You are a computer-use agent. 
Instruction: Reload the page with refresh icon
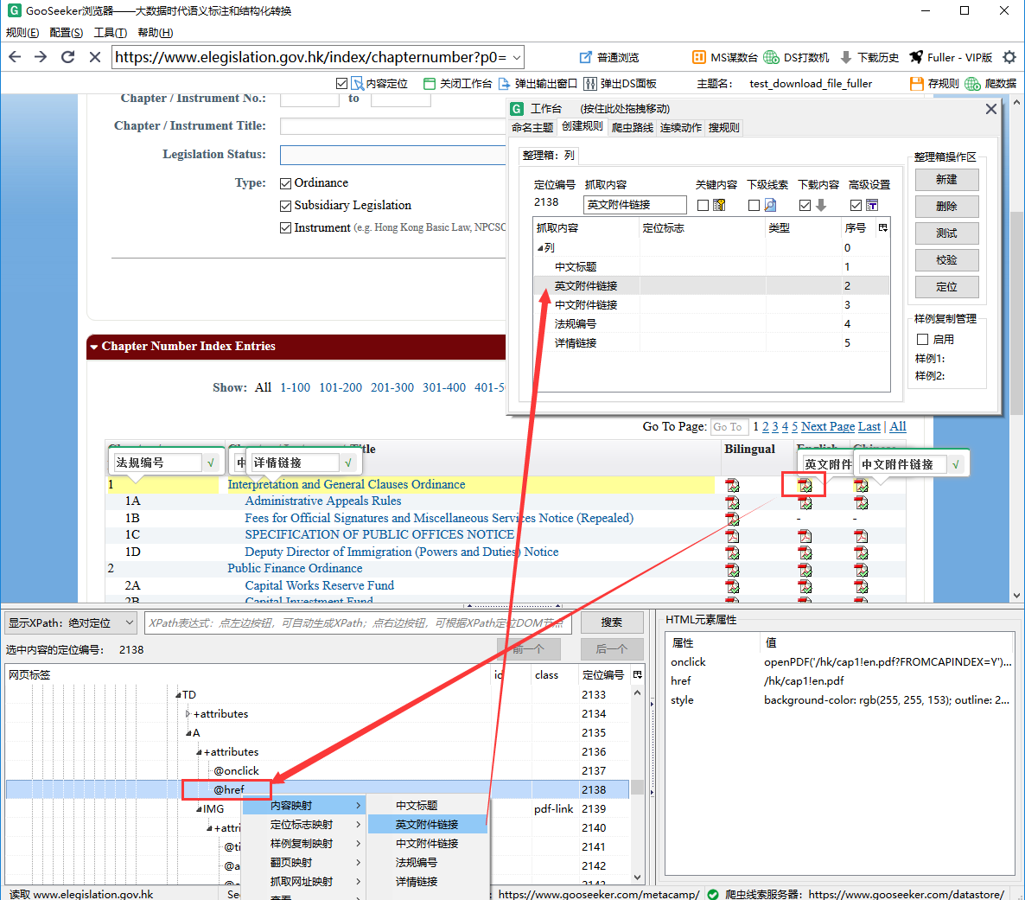click(68, 57)
